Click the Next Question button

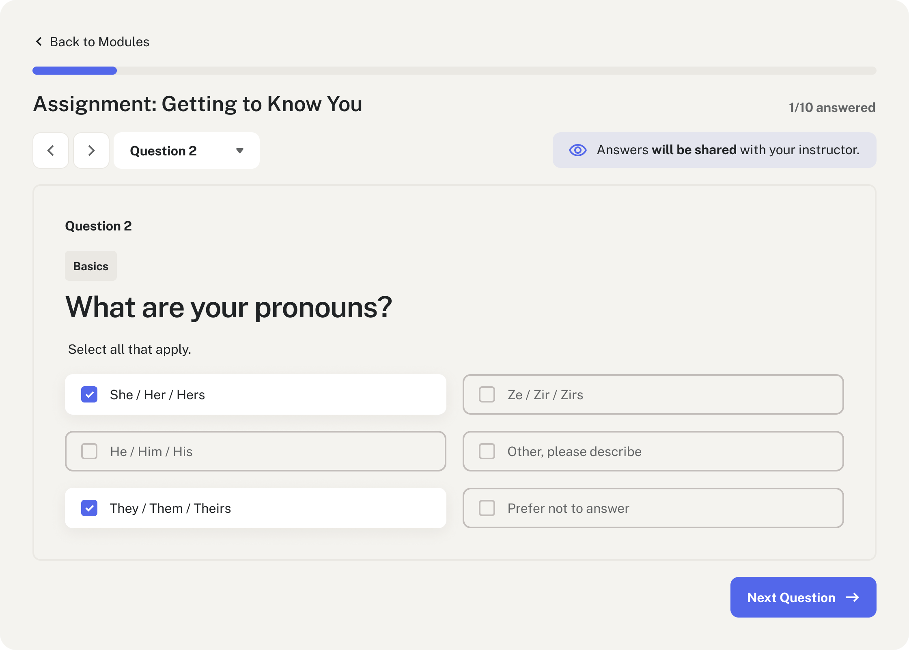[x=803, y=597]
